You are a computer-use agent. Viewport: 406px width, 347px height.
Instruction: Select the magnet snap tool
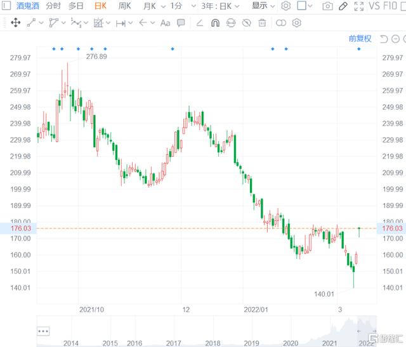click(215, 23)
